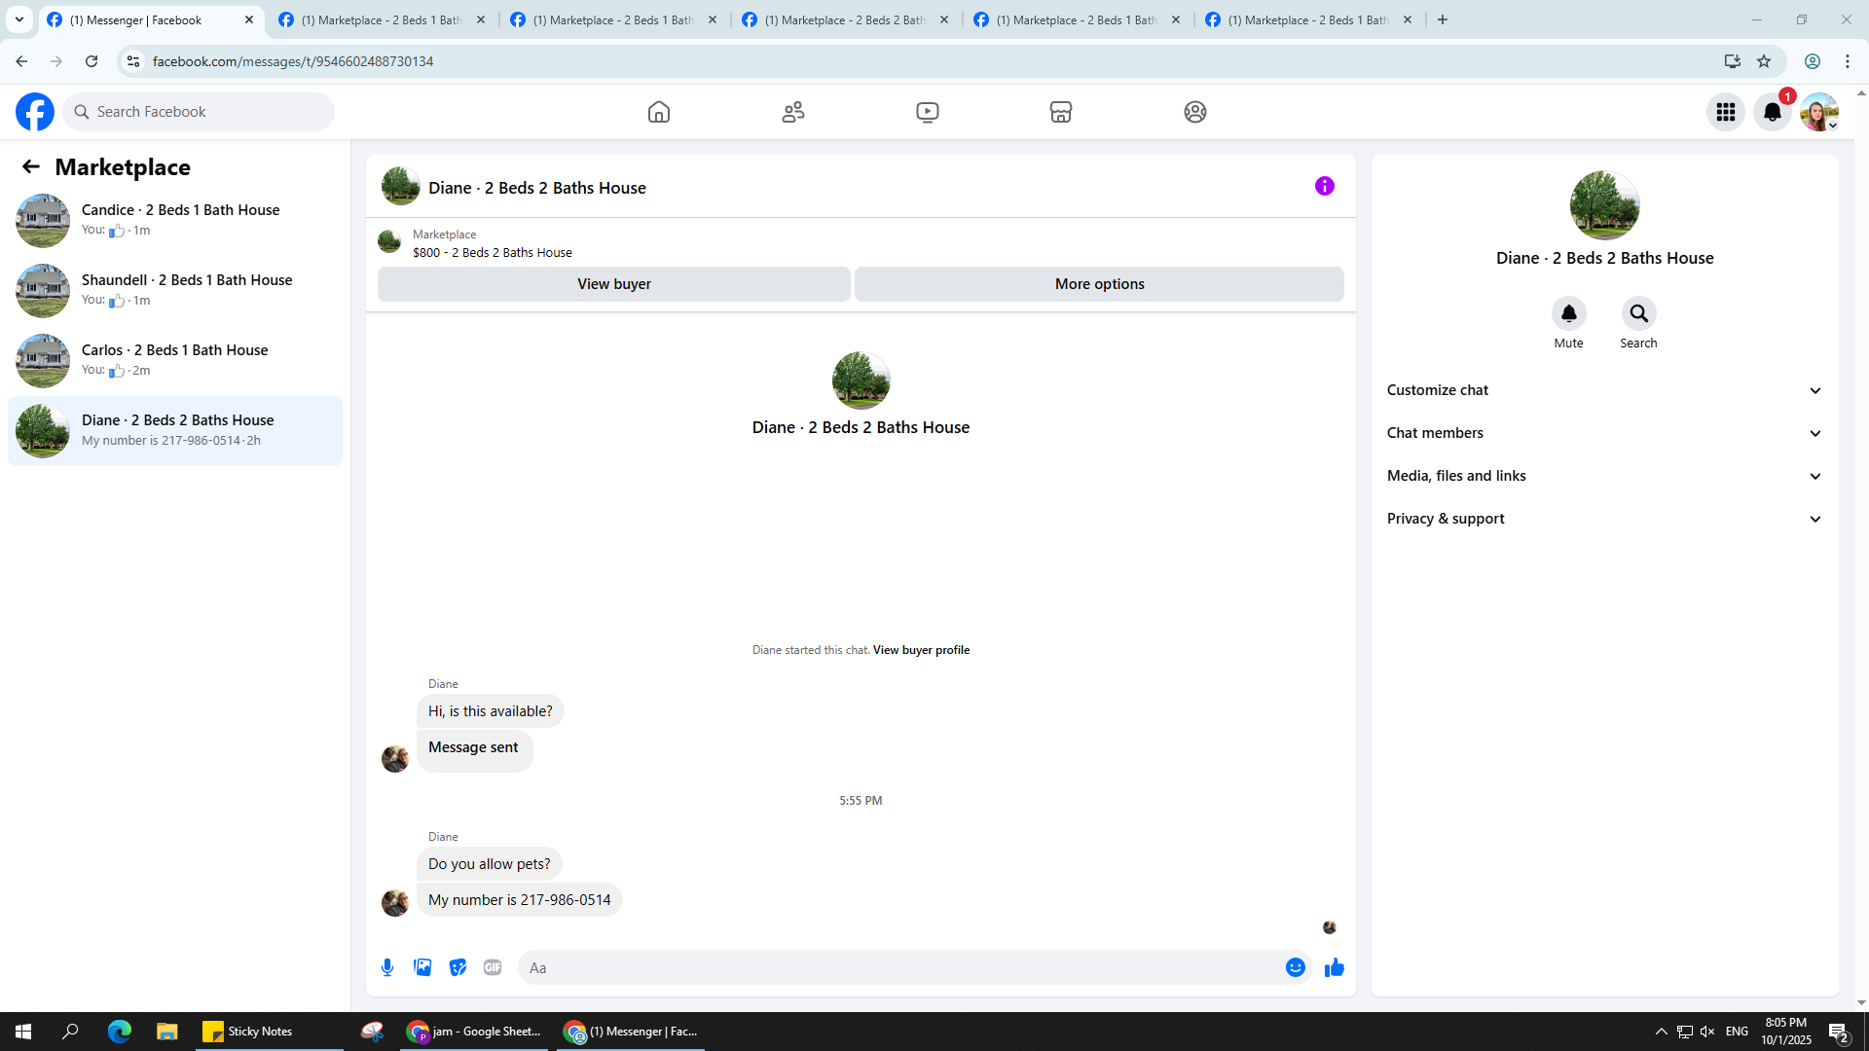Switch to the Messenger | Facebook browser tab

click(x=151, y=19)
